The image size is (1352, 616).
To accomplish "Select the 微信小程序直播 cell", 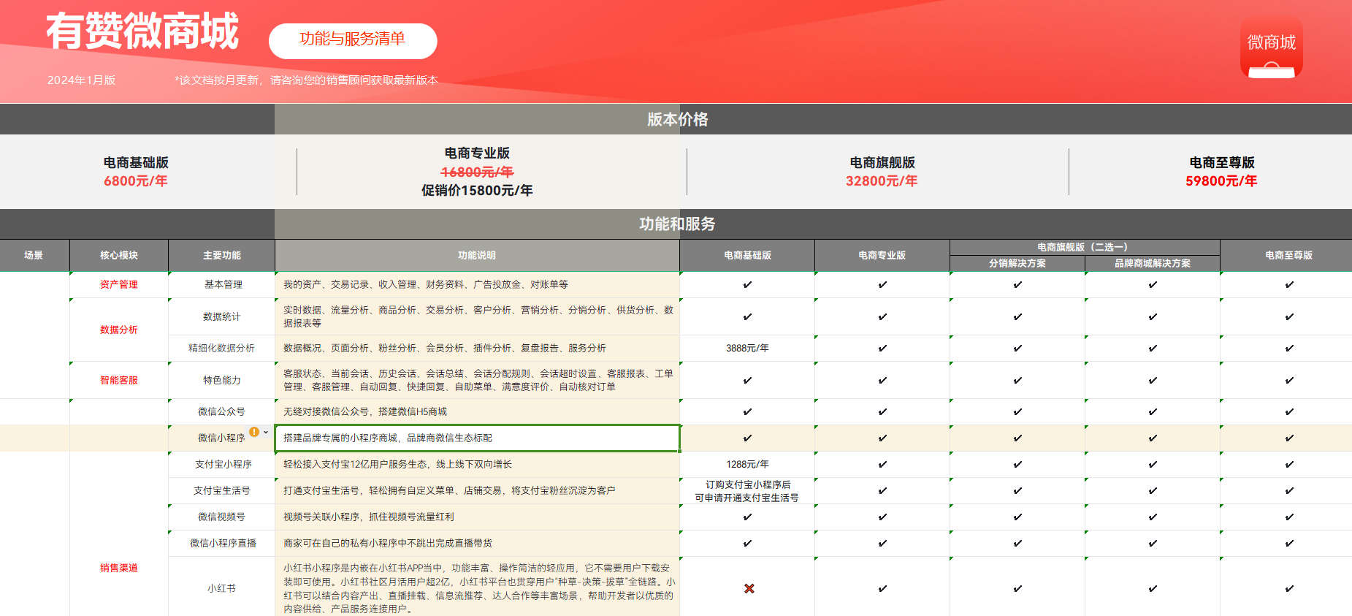I will [222, 543].
